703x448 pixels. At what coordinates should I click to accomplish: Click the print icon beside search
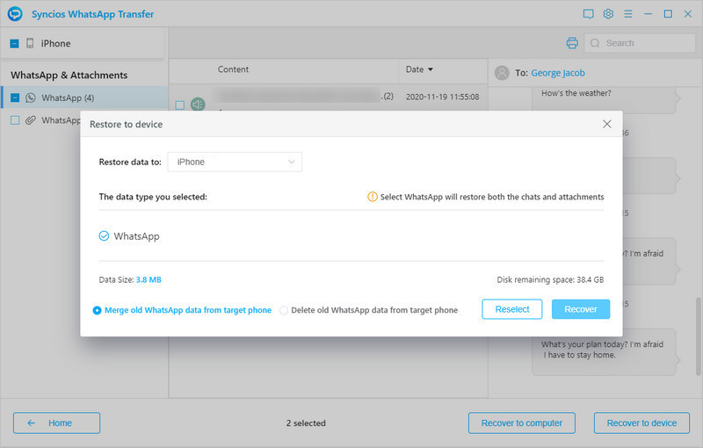click(572, 43)
